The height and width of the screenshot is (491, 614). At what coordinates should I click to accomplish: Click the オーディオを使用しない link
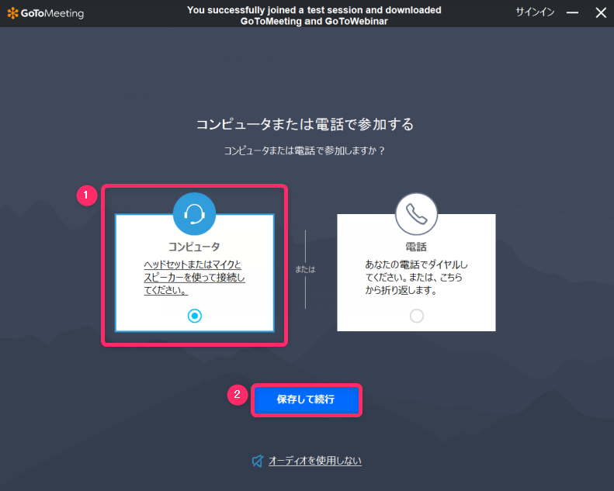(x=315, y=461)
